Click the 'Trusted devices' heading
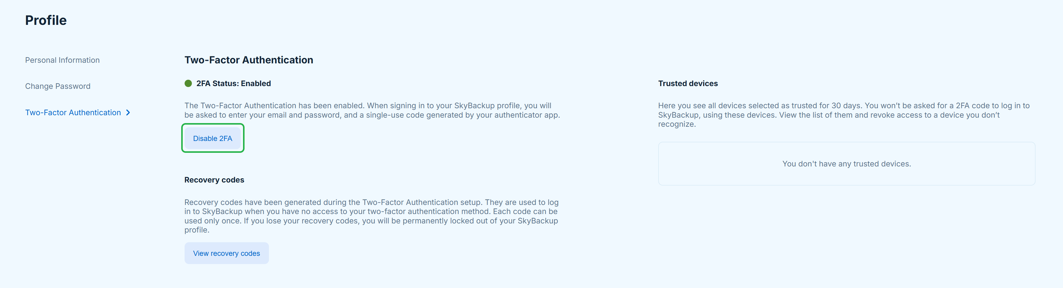This screenshot has width=1063, height=288. pyautogui.click(x=688, y=83)
